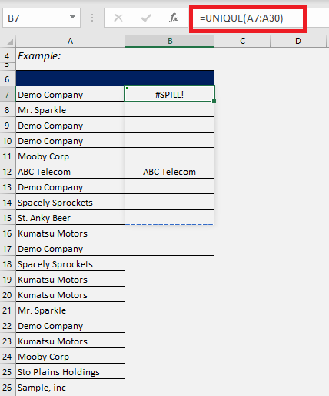Select empty cell B16
The image size is (329, 396).
point(169,233)
